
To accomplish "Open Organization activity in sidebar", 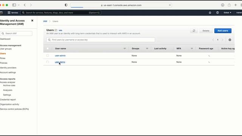I will pos(9,104).
